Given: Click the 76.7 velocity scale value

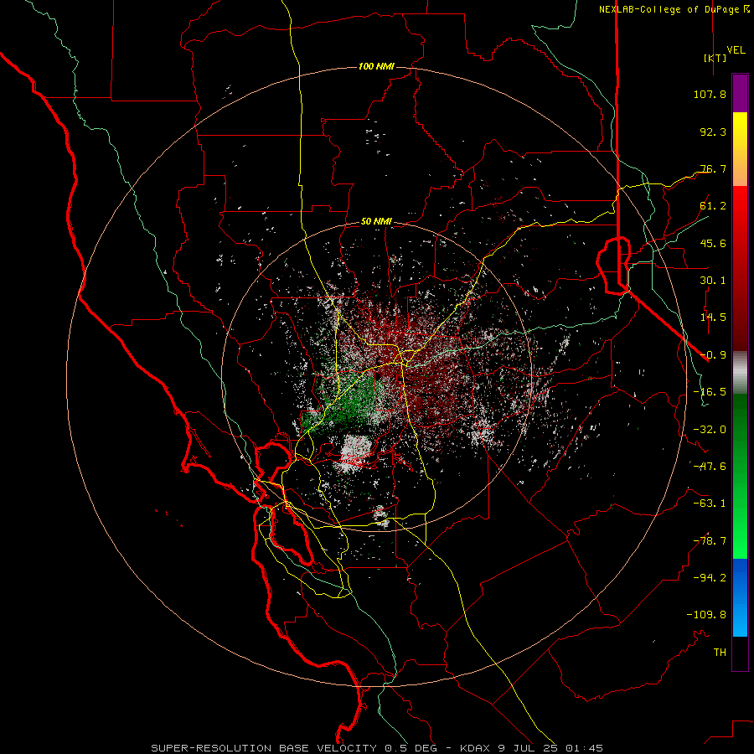Looking at the screenshot, I should coord(713,168).
